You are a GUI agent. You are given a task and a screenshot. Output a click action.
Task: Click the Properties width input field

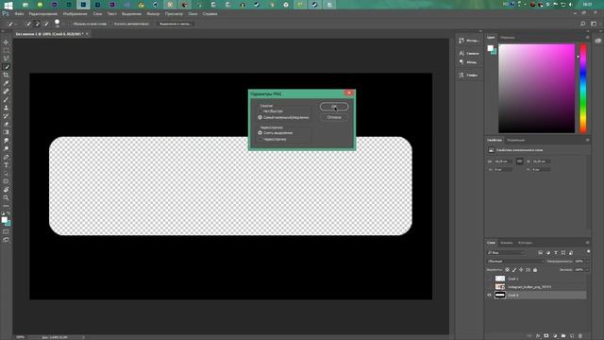503,161
